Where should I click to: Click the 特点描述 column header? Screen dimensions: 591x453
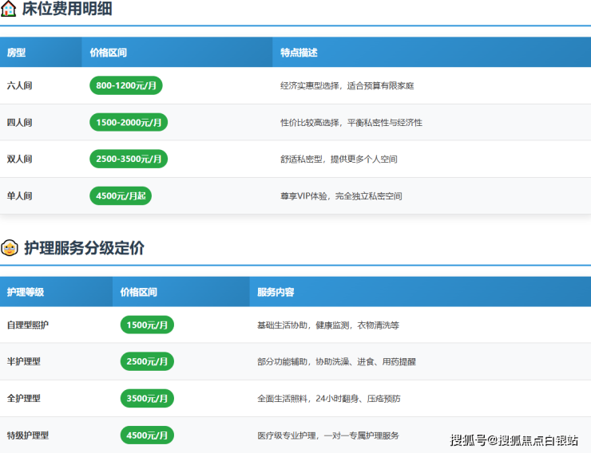(x=299, y=53)
